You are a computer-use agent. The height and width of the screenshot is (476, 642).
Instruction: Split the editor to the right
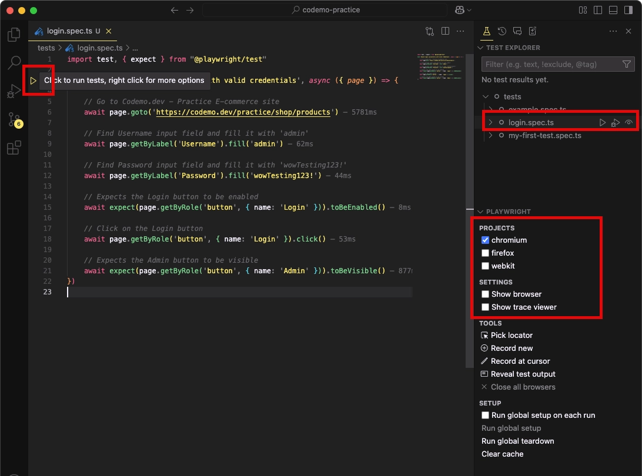[x=445, y=31]
